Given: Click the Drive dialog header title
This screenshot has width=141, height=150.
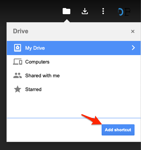Looking at the screenshot, I should tap(21, 31).
